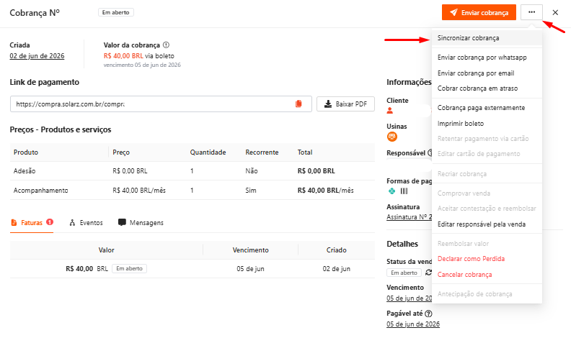The image size is (571, 338).
Task: Click the help icon beside Responsável
Action: 430,153
